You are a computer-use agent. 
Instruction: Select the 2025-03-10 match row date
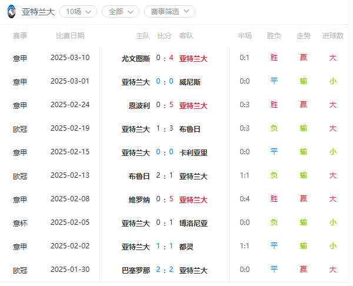pos(70,58)
